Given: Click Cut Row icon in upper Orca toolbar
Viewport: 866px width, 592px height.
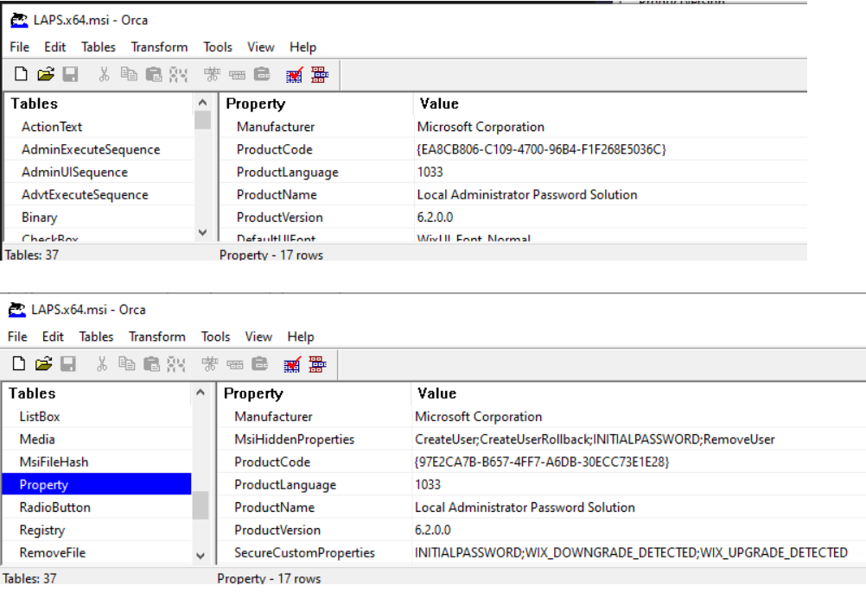Looking at the screenshot, I should click(x=178, y=74).
